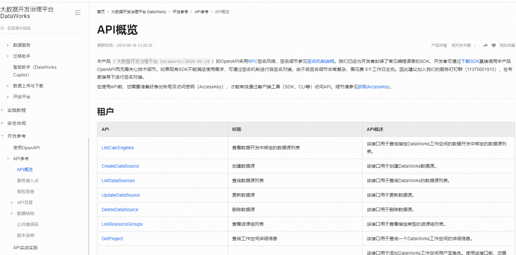Follow the RPC link in paragraph
Screen dimensions: 516x255
click(253, 61)
